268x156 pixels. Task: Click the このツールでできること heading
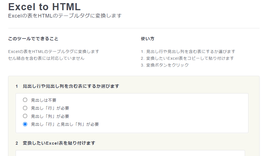[33, 39]
